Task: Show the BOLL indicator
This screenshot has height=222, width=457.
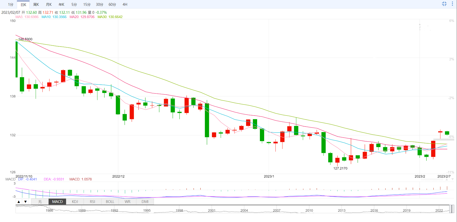Action: pos(110,202)
